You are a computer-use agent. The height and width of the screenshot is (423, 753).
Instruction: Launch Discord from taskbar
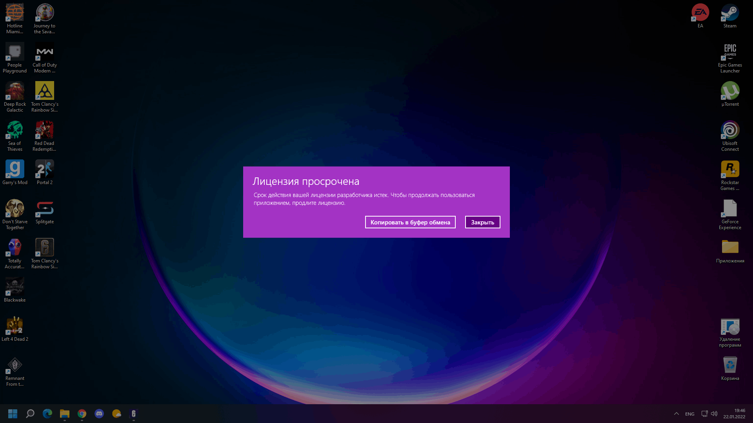point(99,413)
